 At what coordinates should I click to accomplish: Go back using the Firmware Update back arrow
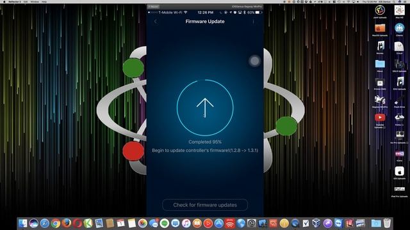pyautogui.click(x=156, y=22)
